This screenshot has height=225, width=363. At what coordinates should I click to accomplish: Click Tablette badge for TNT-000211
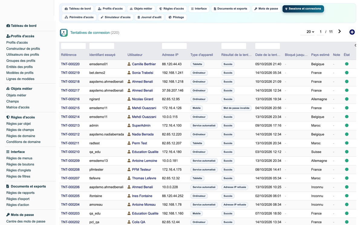coord(197,143)
